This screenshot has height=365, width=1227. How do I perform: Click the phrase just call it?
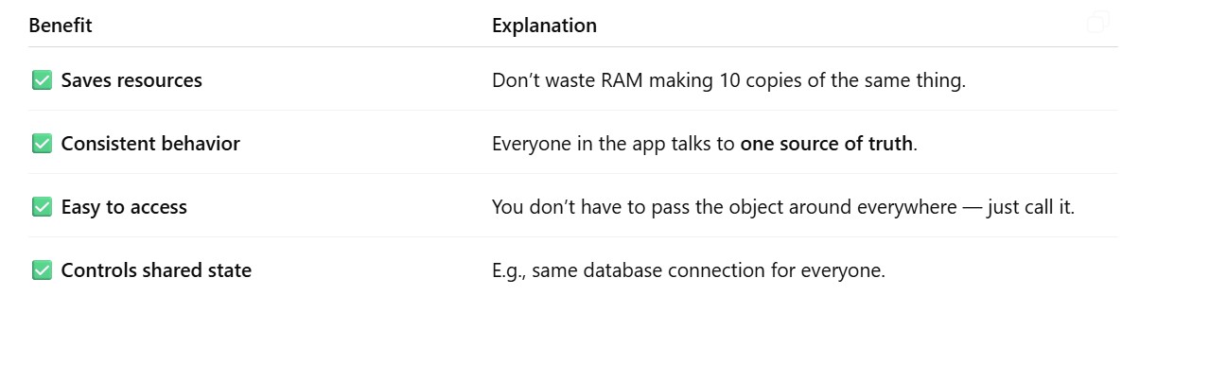(x=1030, y=207)
